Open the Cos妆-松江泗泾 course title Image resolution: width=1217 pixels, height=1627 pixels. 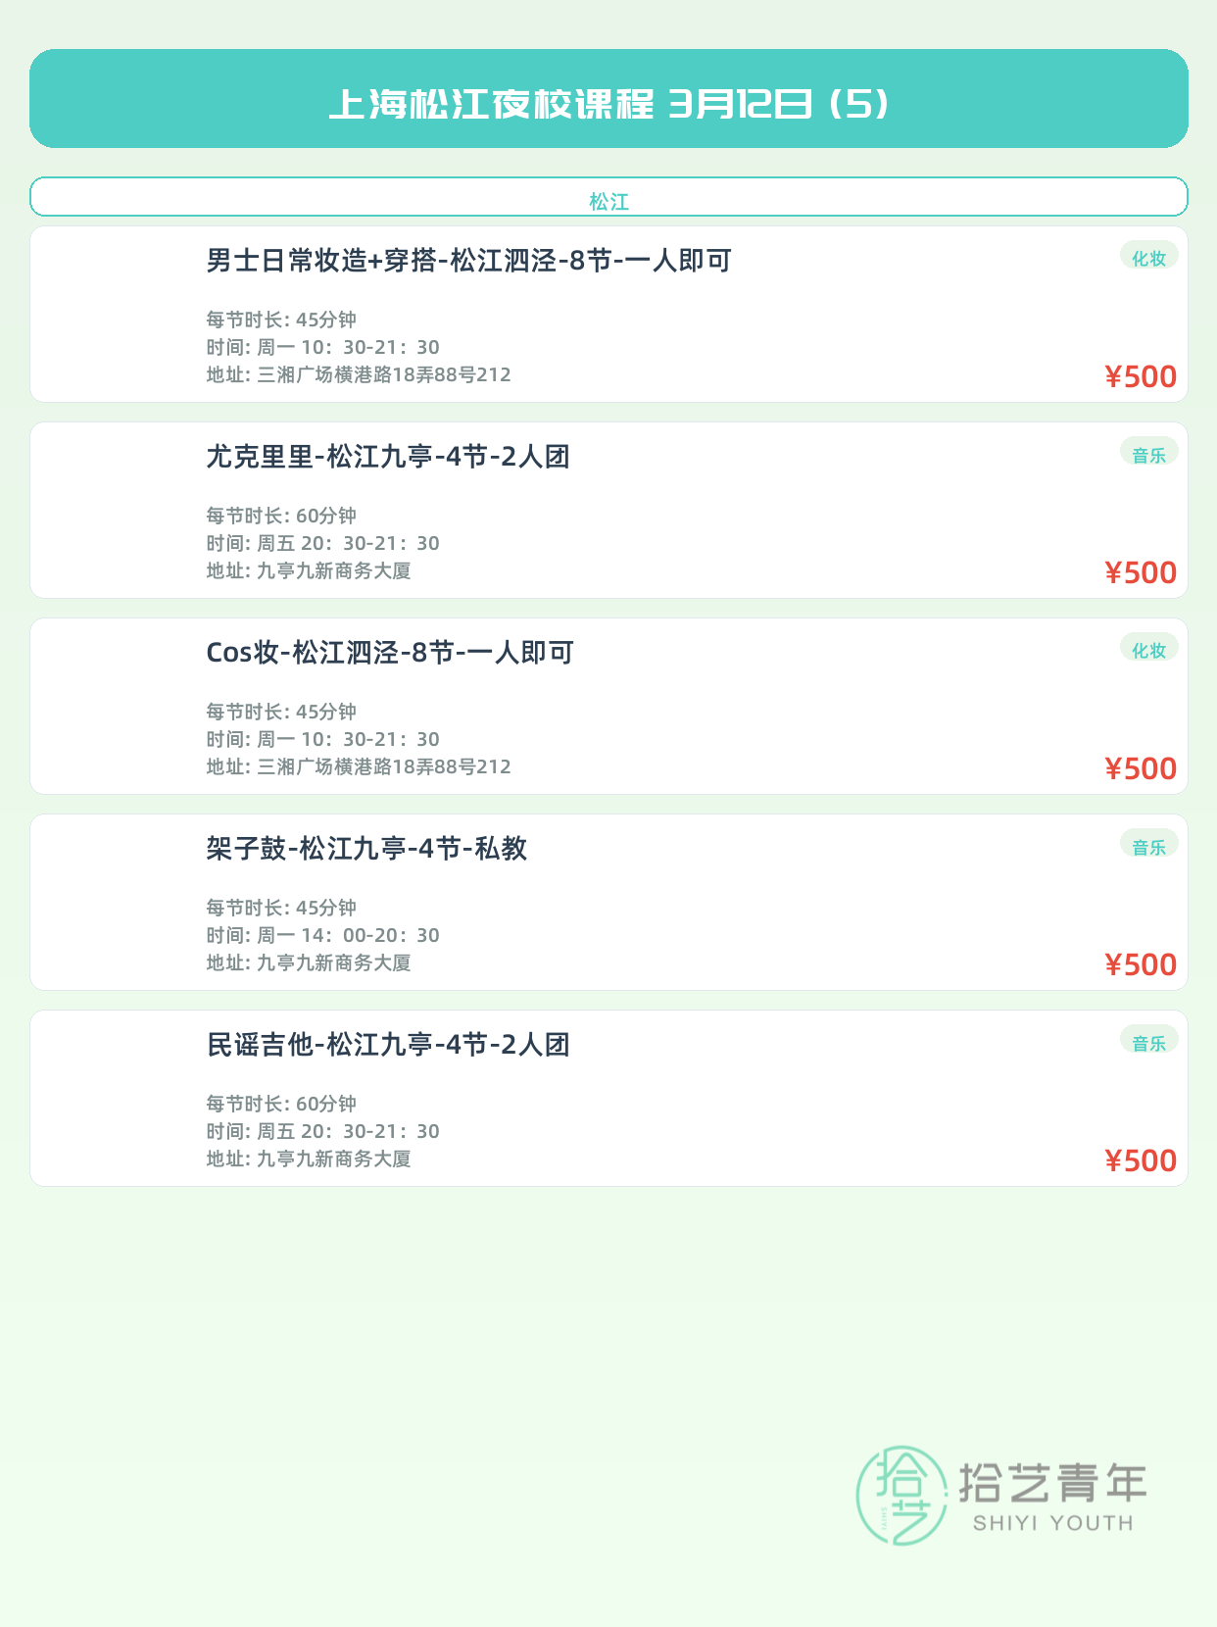point(390,653)
